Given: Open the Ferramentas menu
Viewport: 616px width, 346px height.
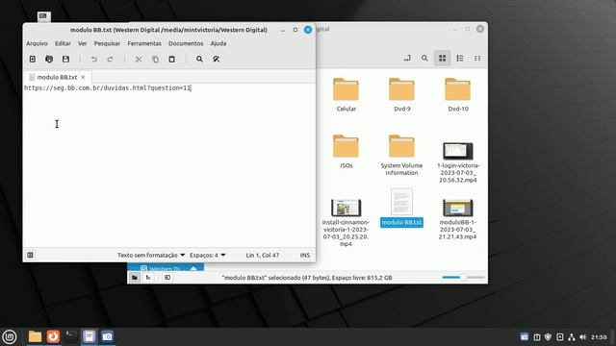Looking at the screenshot, I should pyautogui.click(x=144, y=43).
